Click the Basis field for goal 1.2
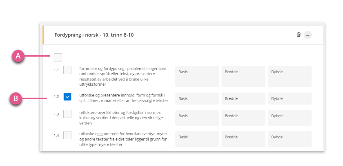The image size is (343, 166). (197, 98)
